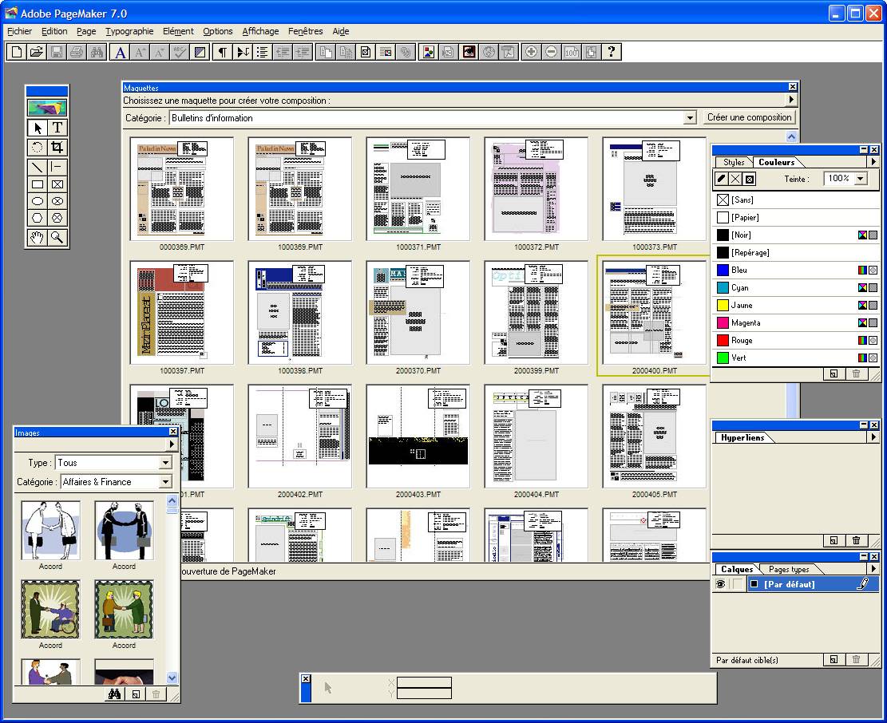
Task: Toggle layer visibility eye in Calques panel
Action: [719, 583]
